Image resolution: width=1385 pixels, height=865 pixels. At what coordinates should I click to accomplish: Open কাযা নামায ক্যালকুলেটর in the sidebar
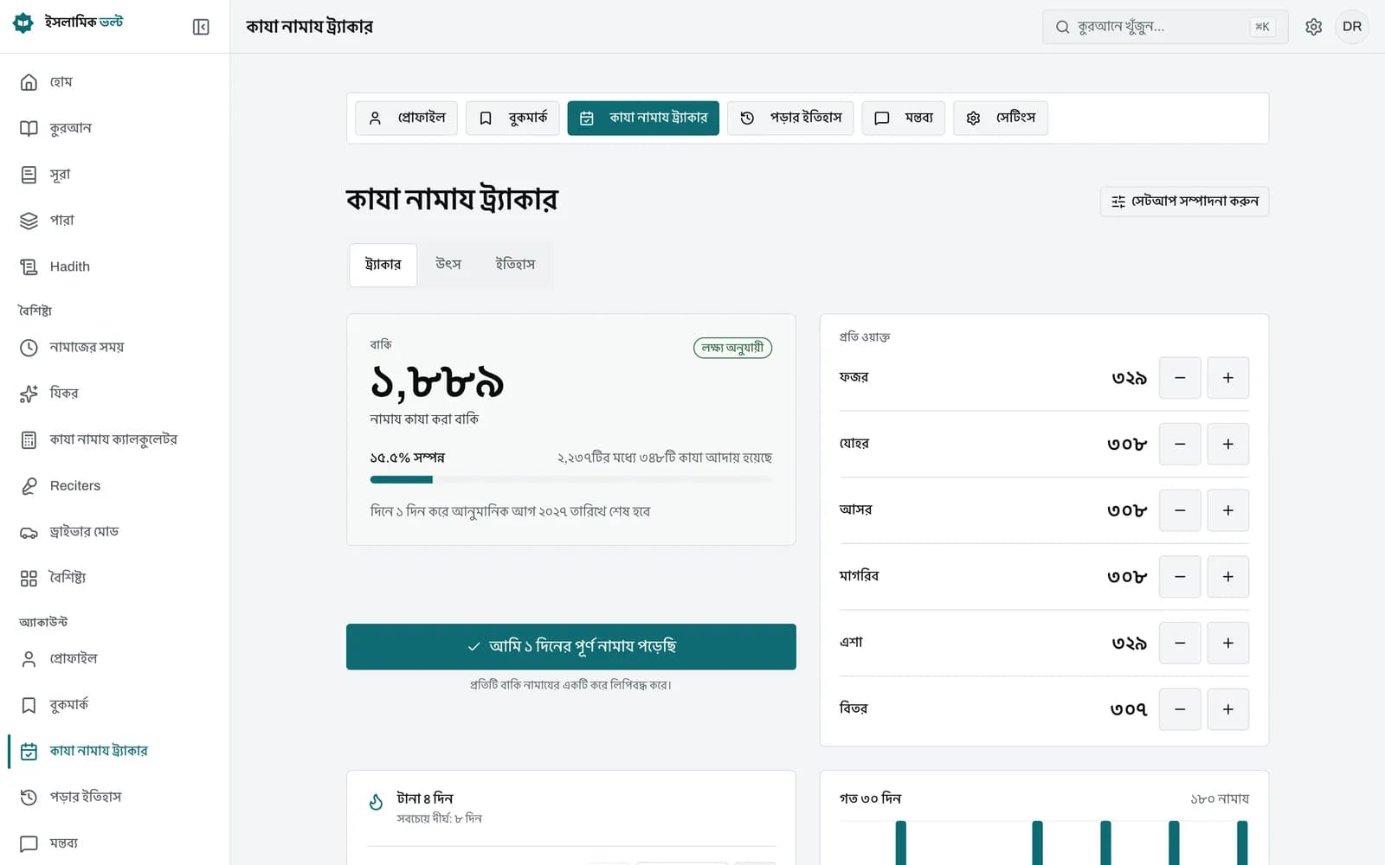(x=114, y=439)
